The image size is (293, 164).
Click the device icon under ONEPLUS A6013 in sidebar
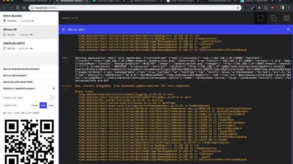click(x=5, y=48)
